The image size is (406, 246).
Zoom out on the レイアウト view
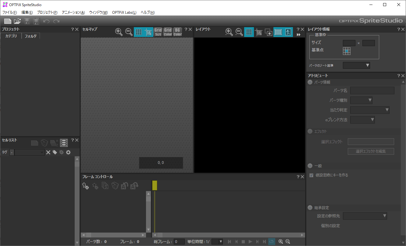[x=239, y=32]
